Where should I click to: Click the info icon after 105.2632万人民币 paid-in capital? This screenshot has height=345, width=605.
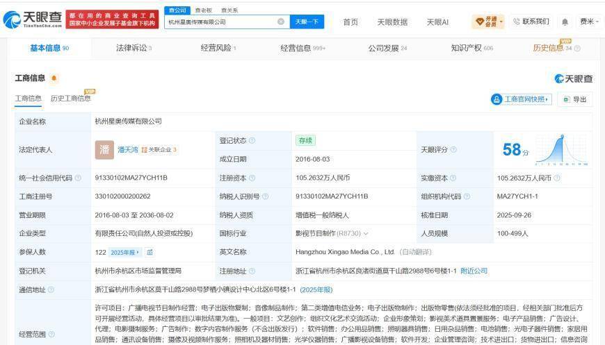[557, 178]
